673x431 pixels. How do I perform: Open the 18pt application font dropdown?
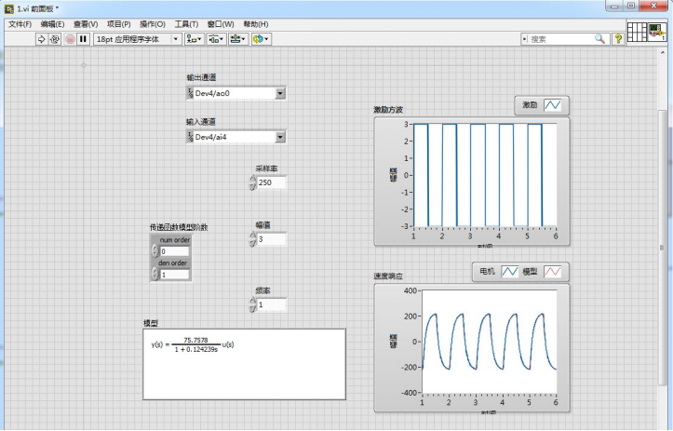coord(175,39)
